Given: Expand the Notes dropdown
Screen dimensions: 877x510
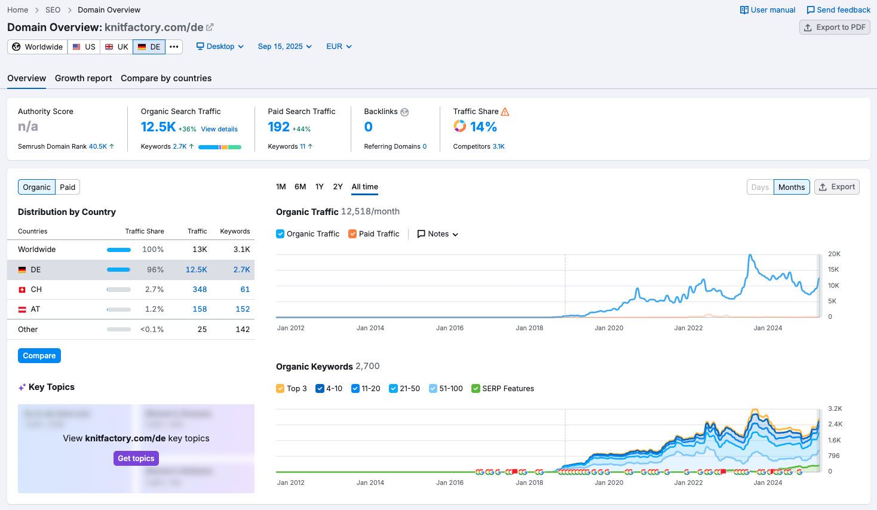Looking at the screenshot, I should pos(438,234).
